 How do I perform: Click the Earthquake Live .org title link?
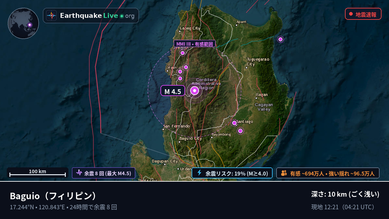[x=97, y=16]
